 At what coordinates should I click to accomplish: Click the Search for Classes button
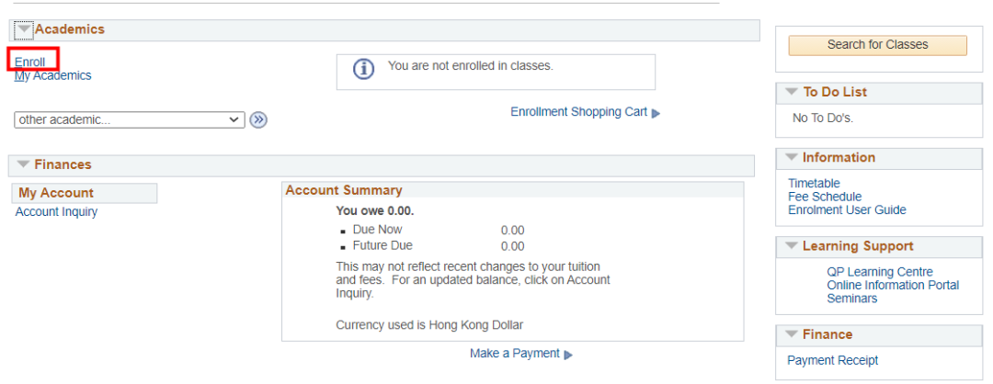[x=878, y=45]
